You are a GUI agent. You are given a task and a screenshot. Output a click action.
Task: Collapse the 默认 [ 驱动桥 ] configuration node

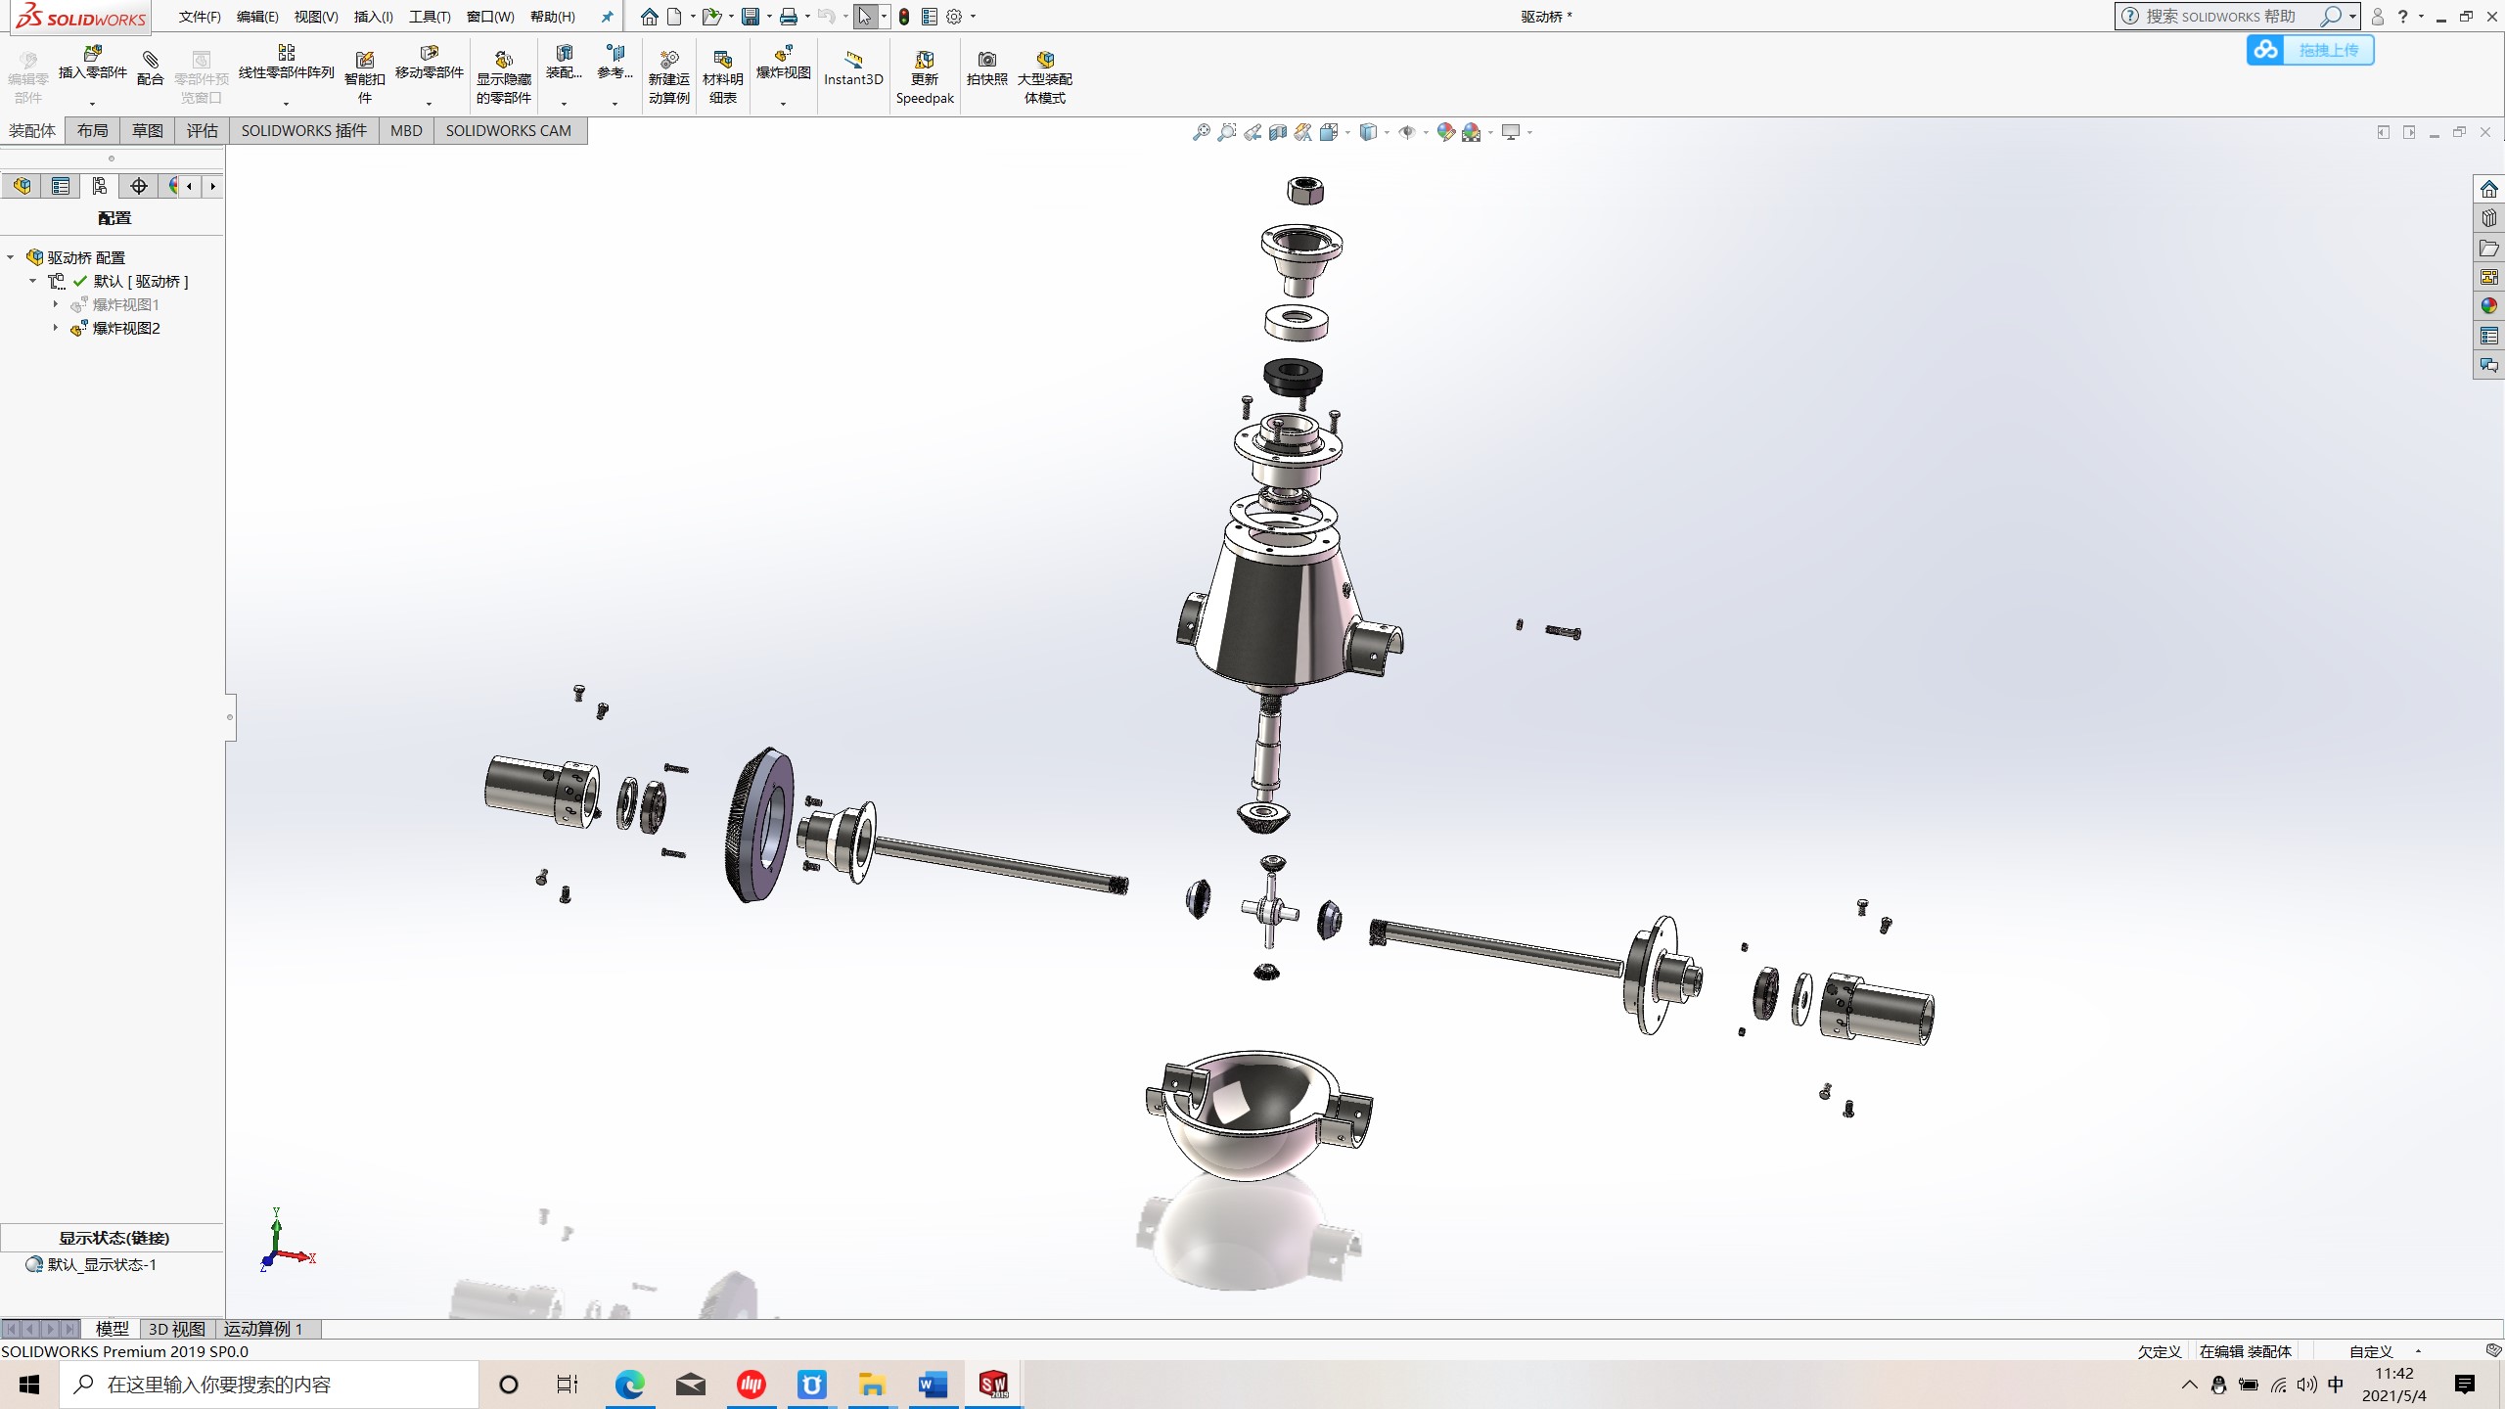coord(32,281)
